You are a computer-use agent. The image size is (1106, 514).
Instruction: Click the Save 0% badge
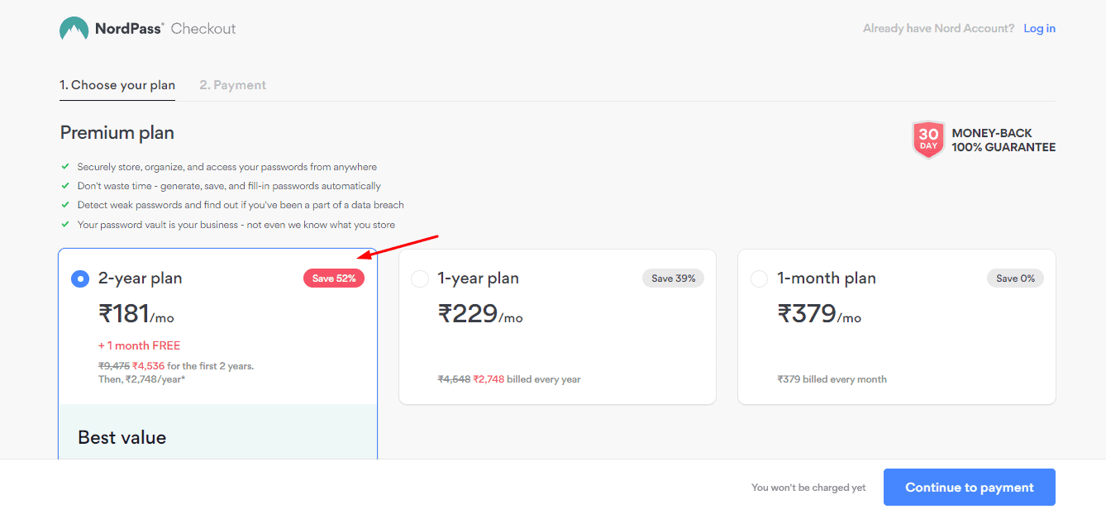[x=1015, y=278]
